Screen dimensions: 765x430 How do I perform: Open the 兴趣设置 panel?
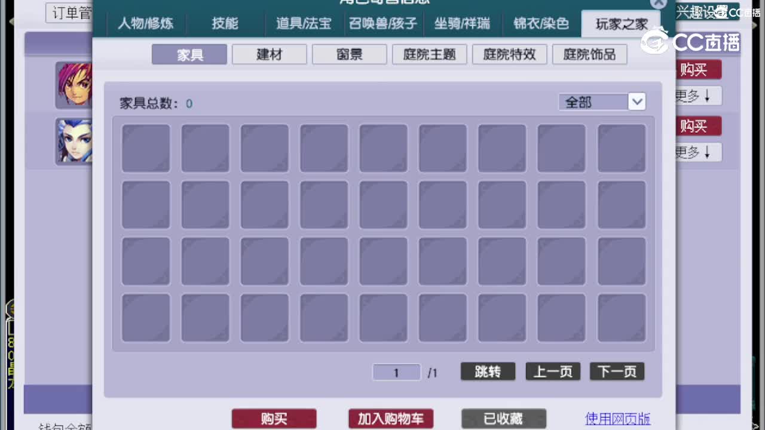[708, 11]
